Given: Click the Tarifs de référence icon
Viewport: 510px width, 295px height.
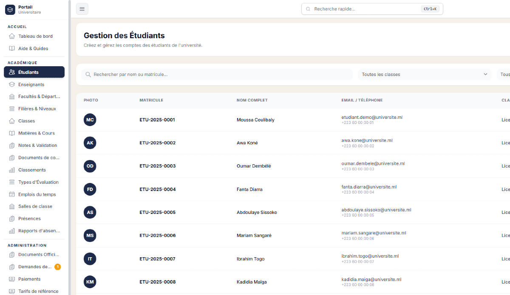Looking at the screenshot, I should [x=12, y=291].
